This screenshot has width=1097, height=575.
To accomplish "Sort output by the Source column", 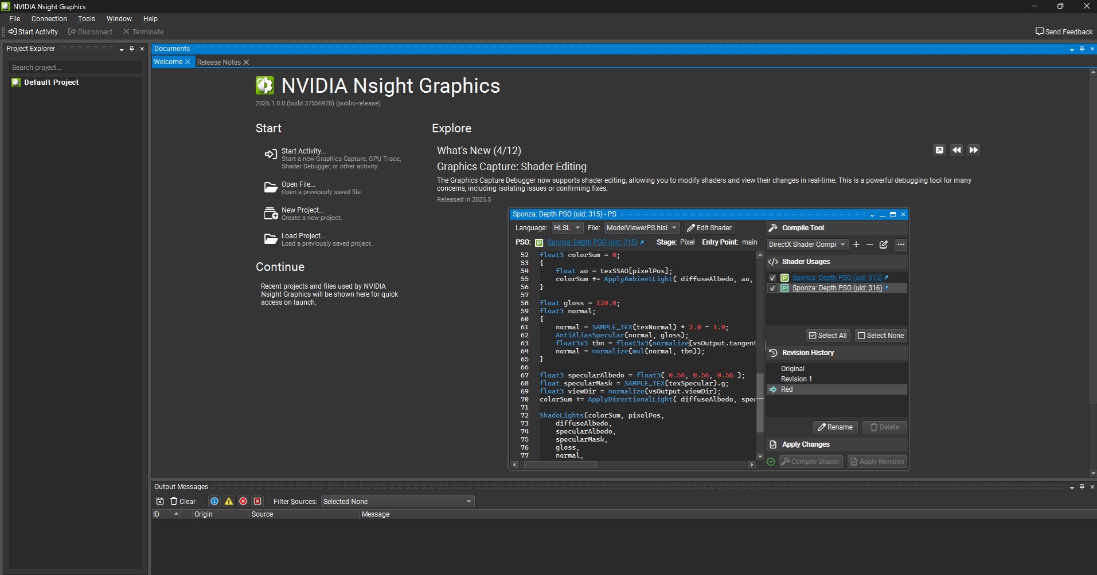I will [304, 514].
